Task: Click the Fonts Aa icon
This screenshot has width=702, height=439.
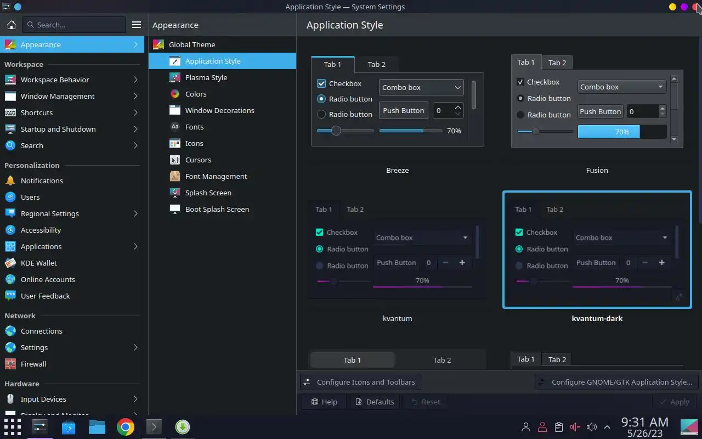Action: coord(175,127)
